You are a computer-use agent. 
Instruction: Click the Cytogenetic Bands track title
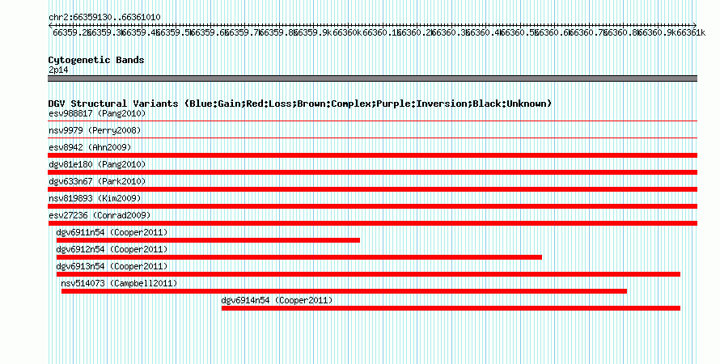coord(96,60)
